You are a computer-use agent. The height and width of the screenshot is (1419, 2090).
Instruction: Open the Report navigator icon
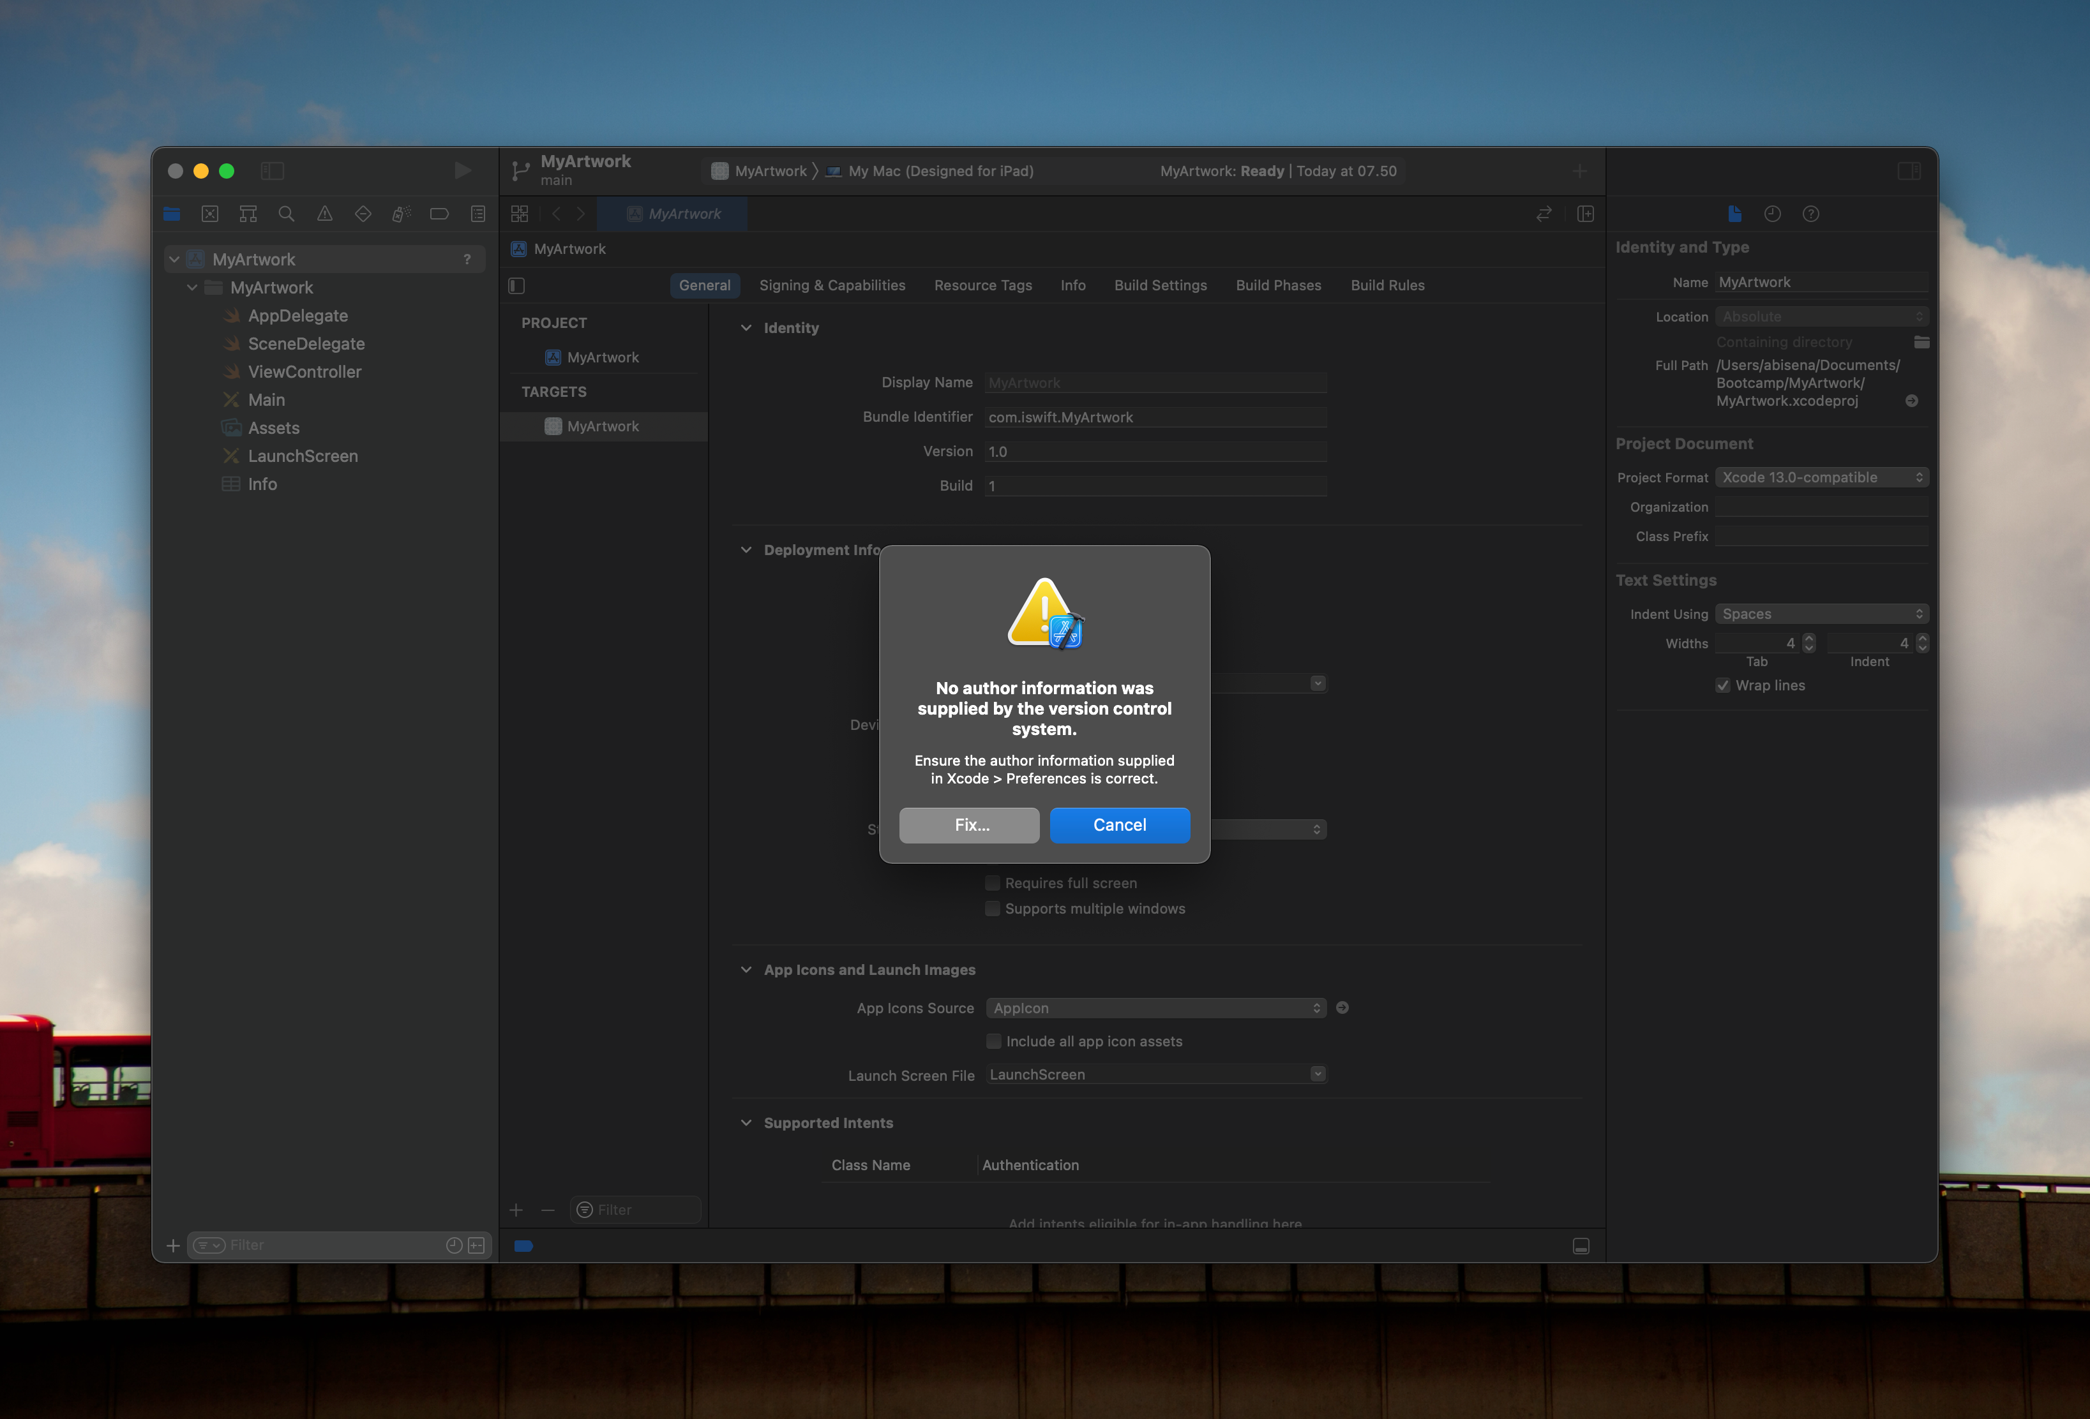tap(477, 214)
